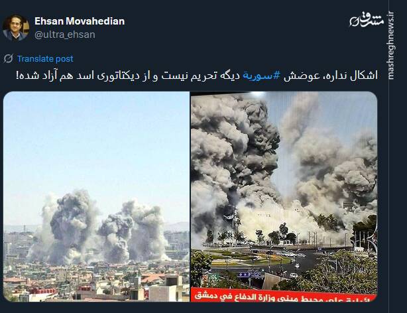Click the translate icon beside Translate post

pos(9,59)
